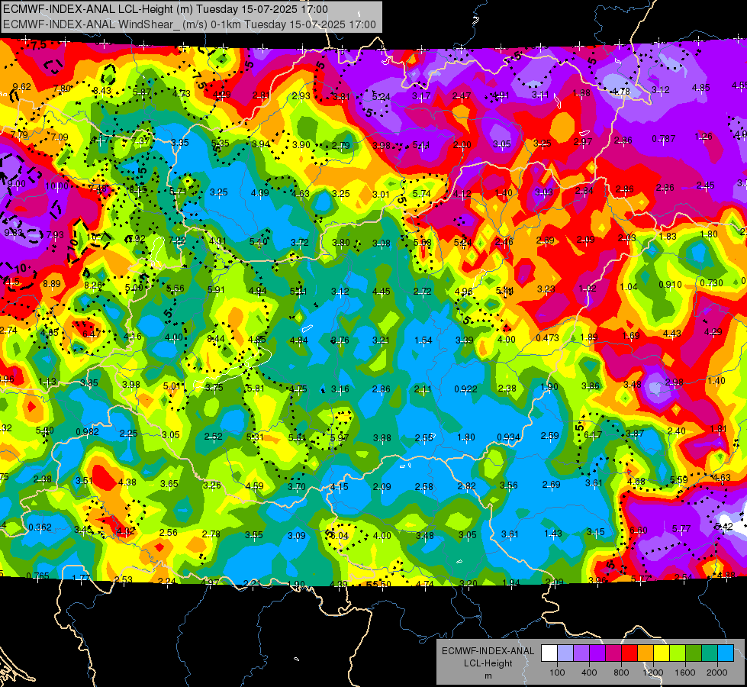
Task: Click the wind shear value '10.7'
Action: [x=95, y=237]
